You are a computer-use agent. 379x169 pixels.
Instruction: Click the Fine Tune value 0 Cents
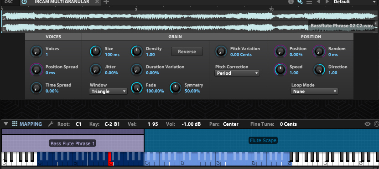coord(288,124)
